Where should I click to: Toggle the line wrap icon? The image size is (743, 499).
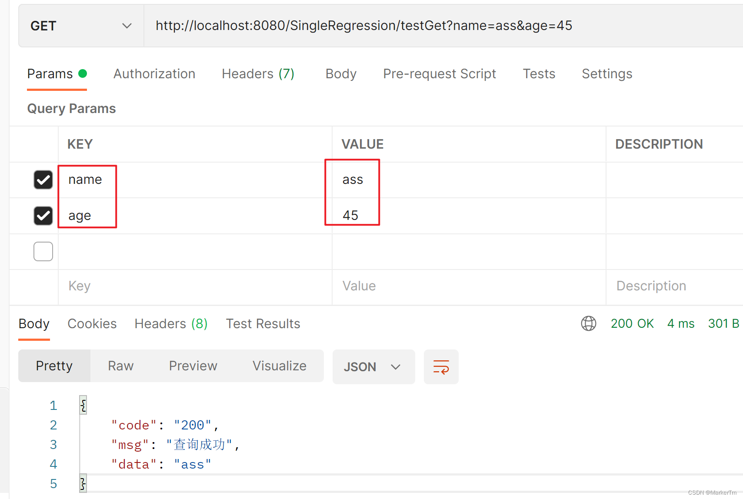tap(441, 367)
